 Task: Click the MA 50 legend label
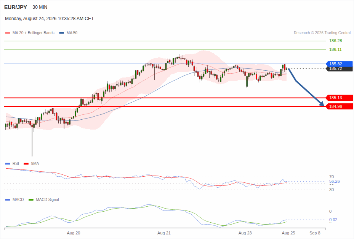point(72,33)
